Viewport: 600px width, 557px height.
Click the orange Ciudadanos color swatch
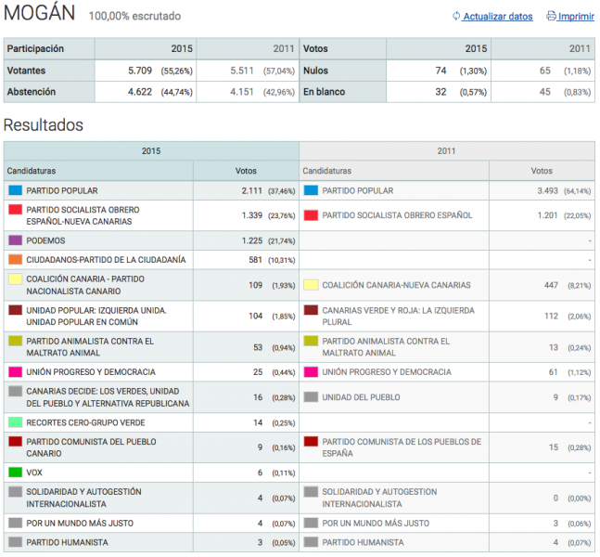[16, 259]
